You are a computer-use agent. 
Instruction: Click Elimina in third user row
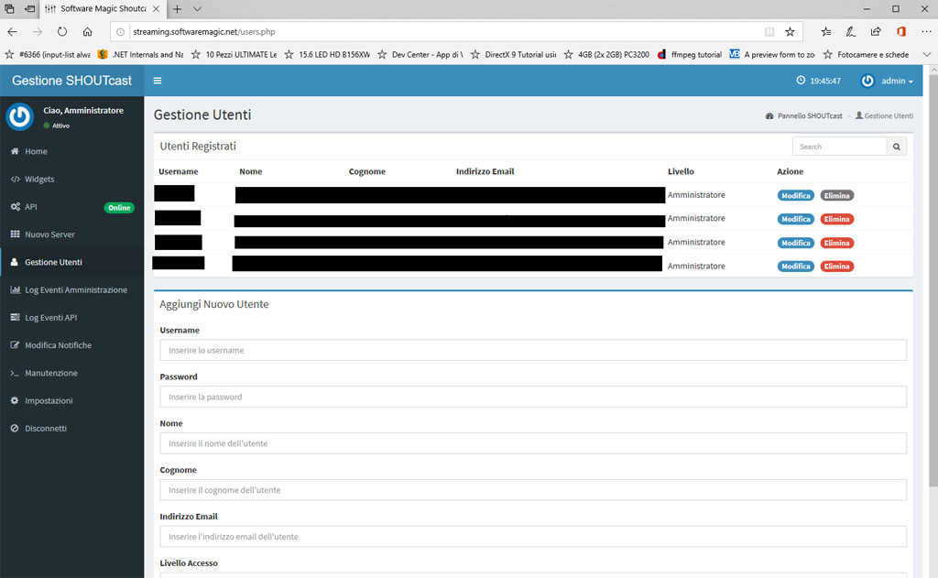(x=836, y=243)
